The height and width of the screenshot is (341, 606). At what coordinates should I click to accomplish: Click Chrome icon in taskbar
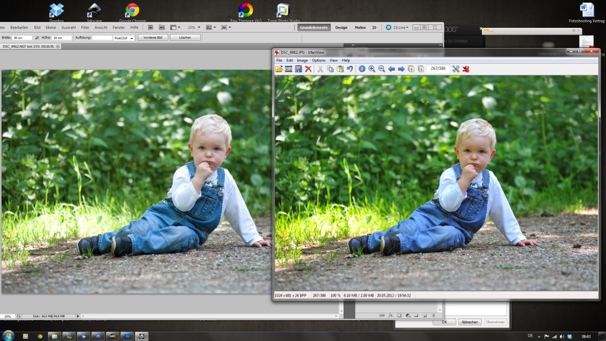click(40, 336)
